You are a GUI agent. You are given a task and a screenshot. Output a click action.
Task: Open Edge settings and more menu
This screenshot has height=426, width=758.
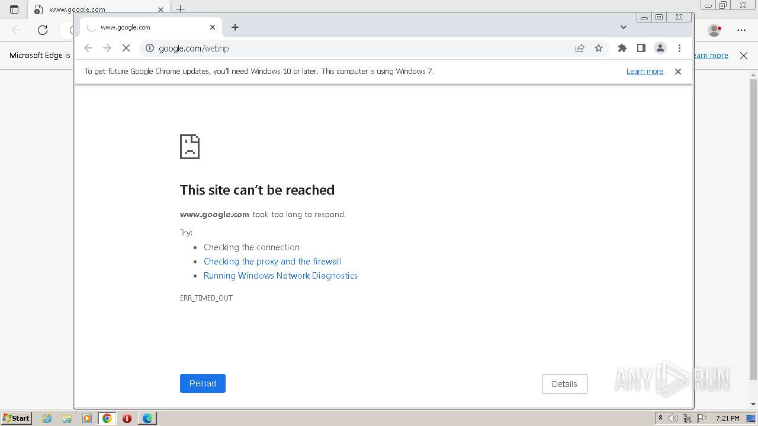point(741,30)
